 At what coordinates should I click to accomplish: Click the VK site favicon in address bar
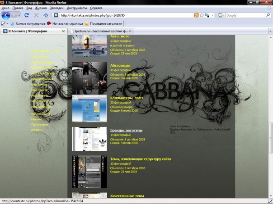(x=56, y=15)
